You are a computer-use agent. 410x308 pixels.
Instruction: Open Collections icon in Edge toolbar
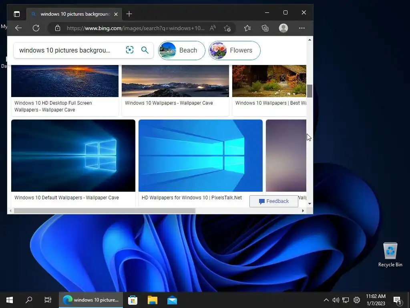[265, 28]
